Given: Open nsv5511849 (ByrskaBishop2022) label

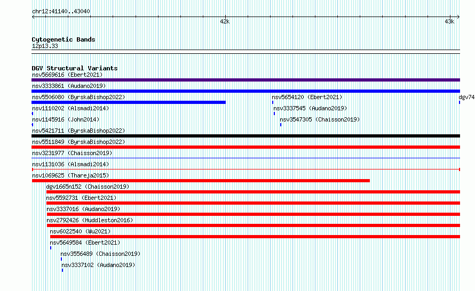Looking at the screenshot, I should point(78,142).
